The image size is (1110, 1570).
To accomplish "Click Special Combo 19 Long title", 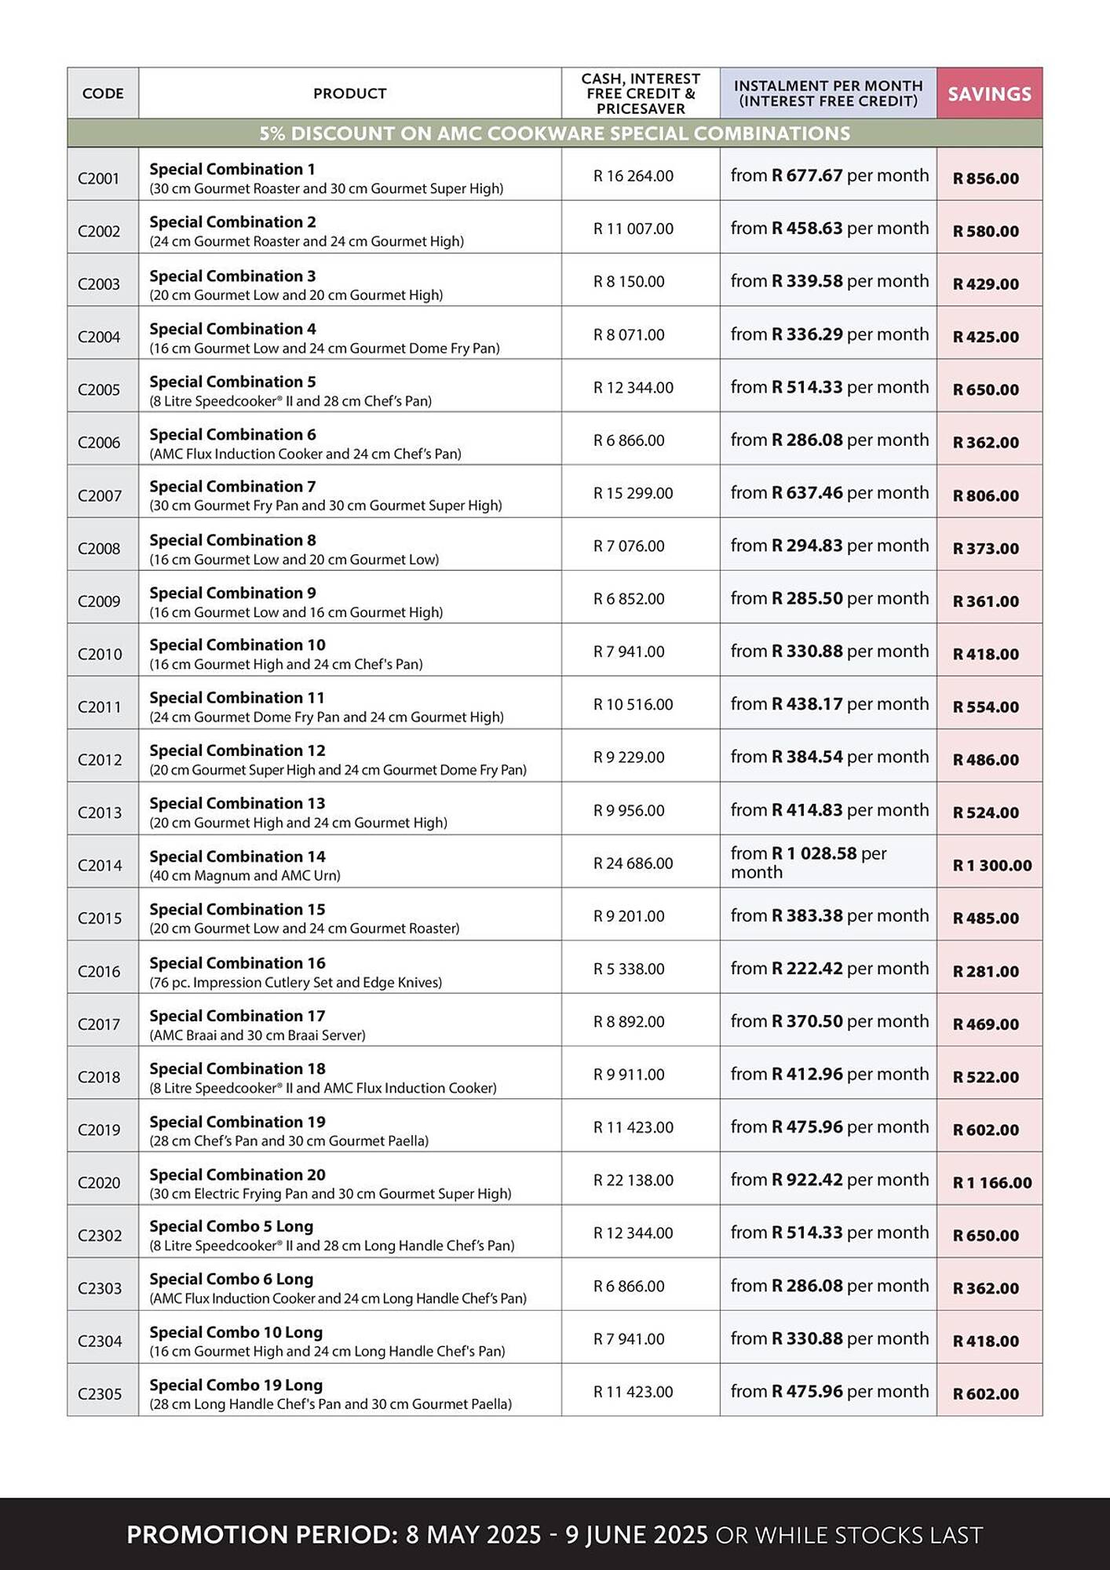I will click(236, 1385).
